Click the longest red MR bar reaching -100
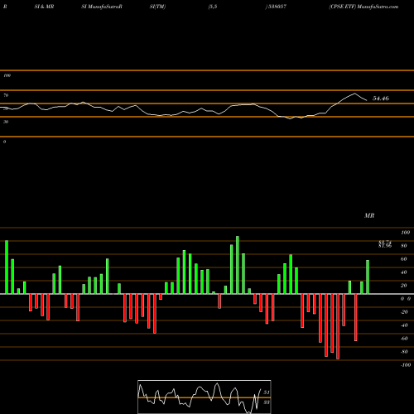 click(x=338, y=326)
